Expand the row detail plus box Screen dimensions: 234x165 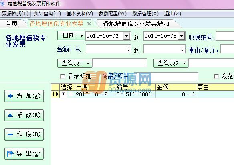(64, 94)
